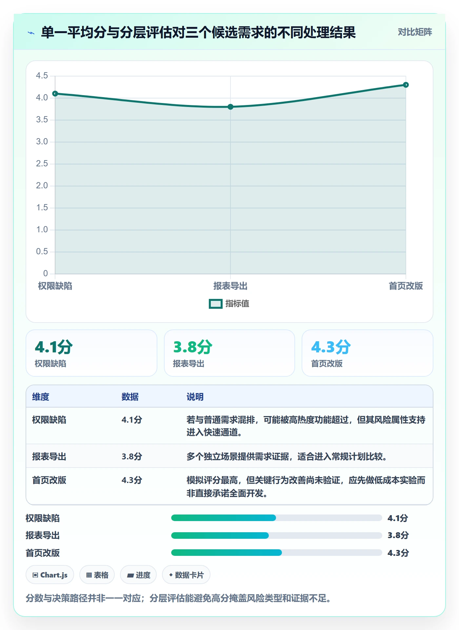Click the 报表导出 x-axis label under the chart

coord(230,286)
